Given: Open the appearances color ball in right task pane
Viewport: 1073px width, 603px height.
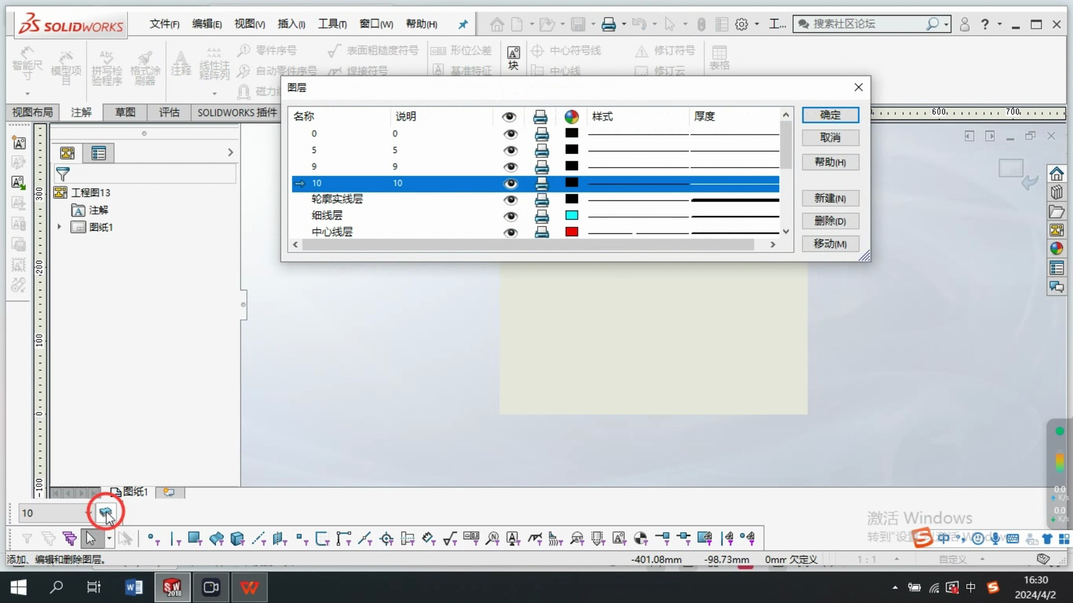Looking at the screenshot, I should coord(1056,249).
